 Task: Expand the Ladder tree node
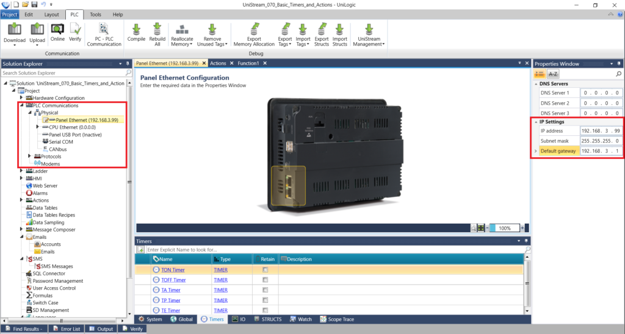(21, 171)
